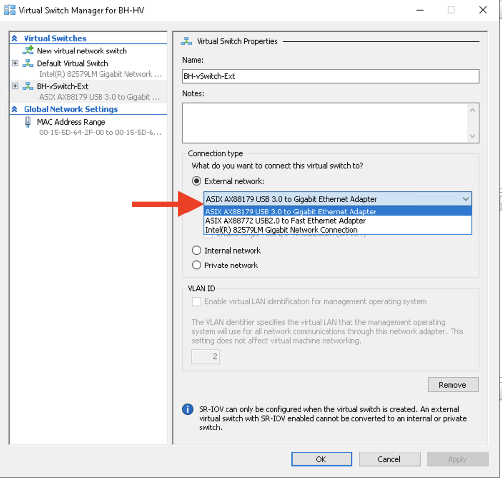Expand the Default Virtual Switch tree node
The width and height of the screenshot is (502, 479).
pos(15,63)
